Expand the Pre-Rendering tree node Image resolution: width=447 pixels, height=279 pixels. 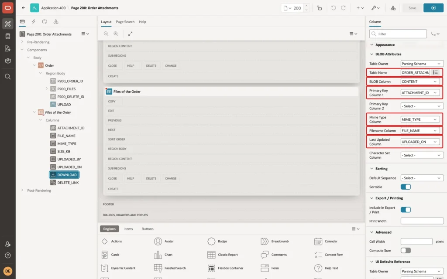[x=22, y=42]
